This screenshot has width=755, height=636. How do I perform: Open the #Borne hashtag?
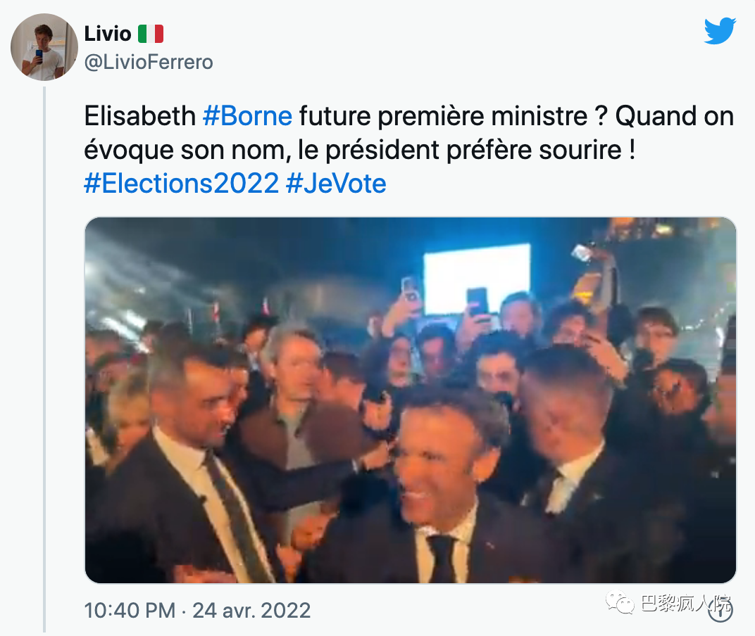[247, 116]
